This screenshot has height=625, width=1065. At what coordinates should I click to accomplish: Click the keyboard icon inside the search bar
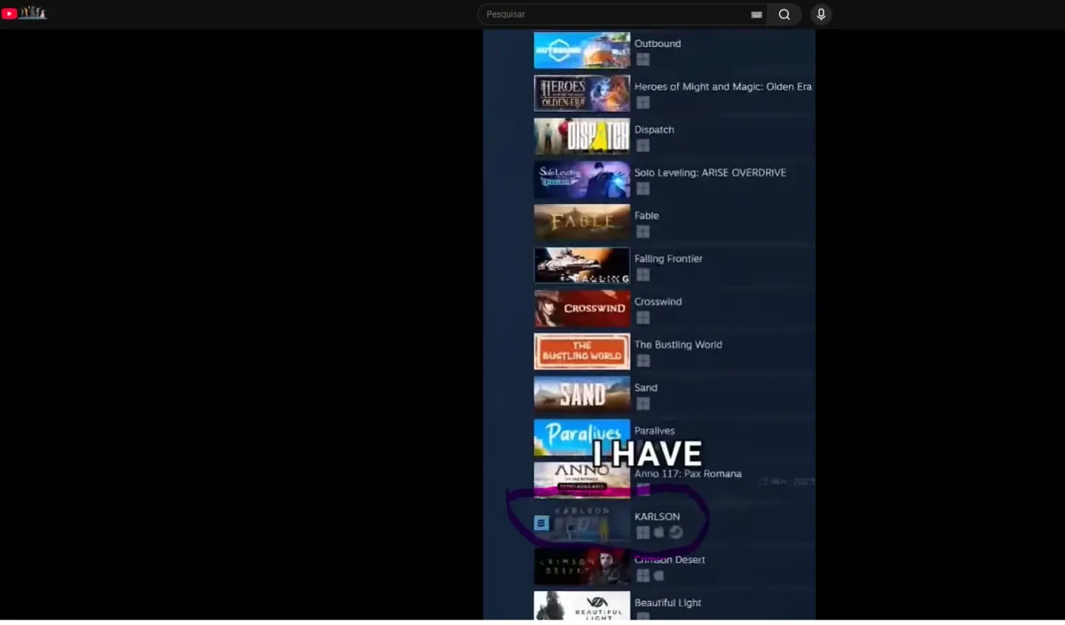(756, 14)
